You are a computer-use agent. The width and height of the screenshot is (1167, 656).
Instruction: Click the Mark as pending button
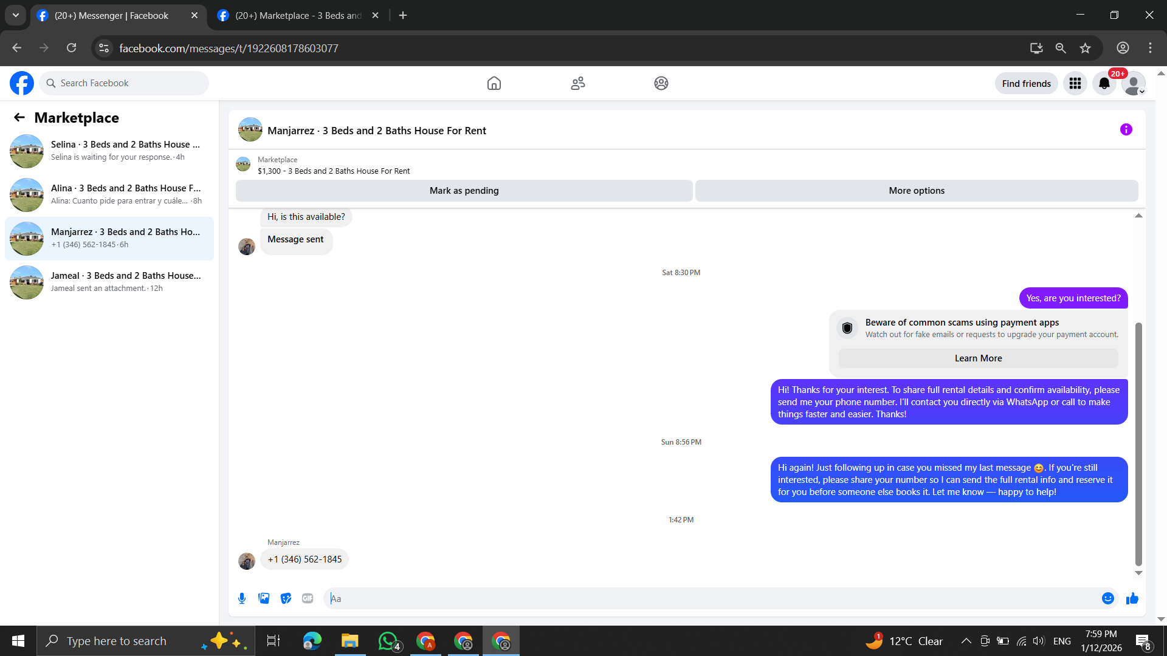pyautogui.click(x=464, y=191)
